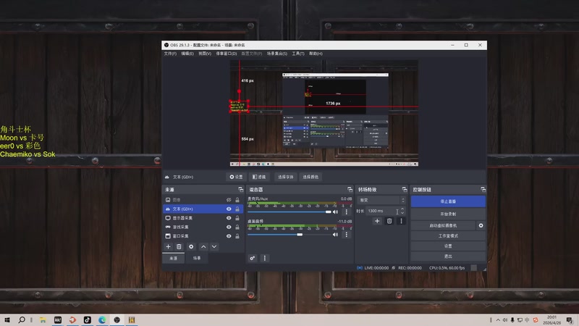The height and width of the screenshot is (326, 579).
Task: Hide the 显示器采集 source
Action: [229, 218]
